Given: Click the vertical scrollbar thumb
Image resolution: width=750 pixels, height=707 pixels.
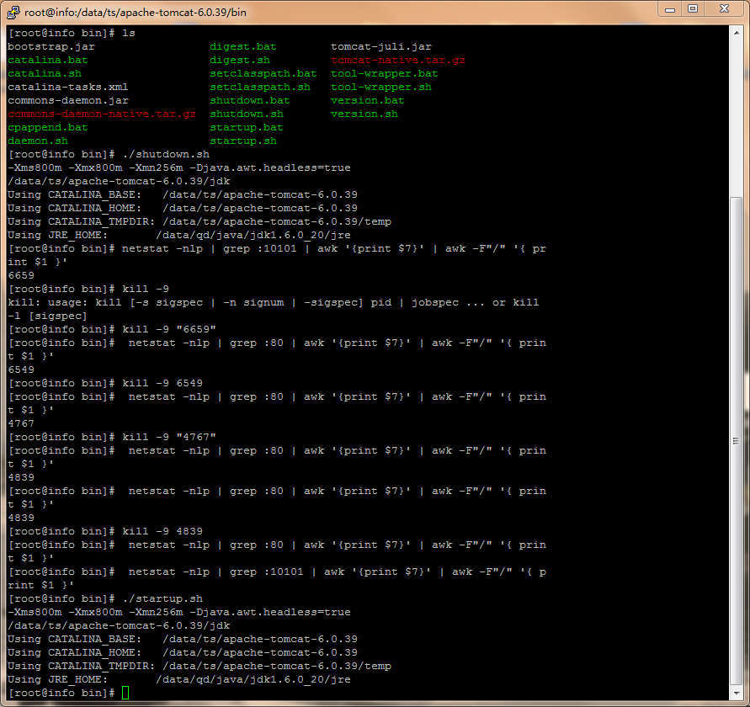Looking at the screenshot, I should (737, 440).
